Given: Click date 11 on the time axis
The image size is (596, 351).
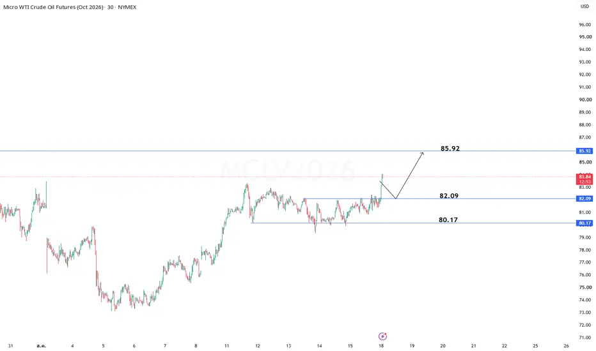Looking at the screenshot, I should pos(226,346).
